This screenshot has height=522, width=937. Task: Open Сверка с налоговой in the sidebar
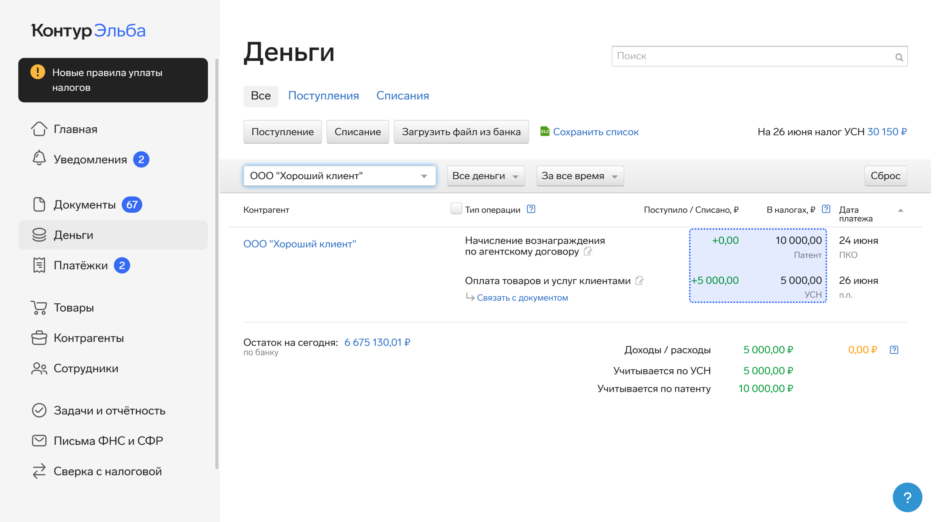113,471
